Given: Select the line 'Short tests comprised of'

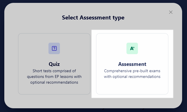Looking at the screenshot, I should pyautogui.click(x=54, y=71).
